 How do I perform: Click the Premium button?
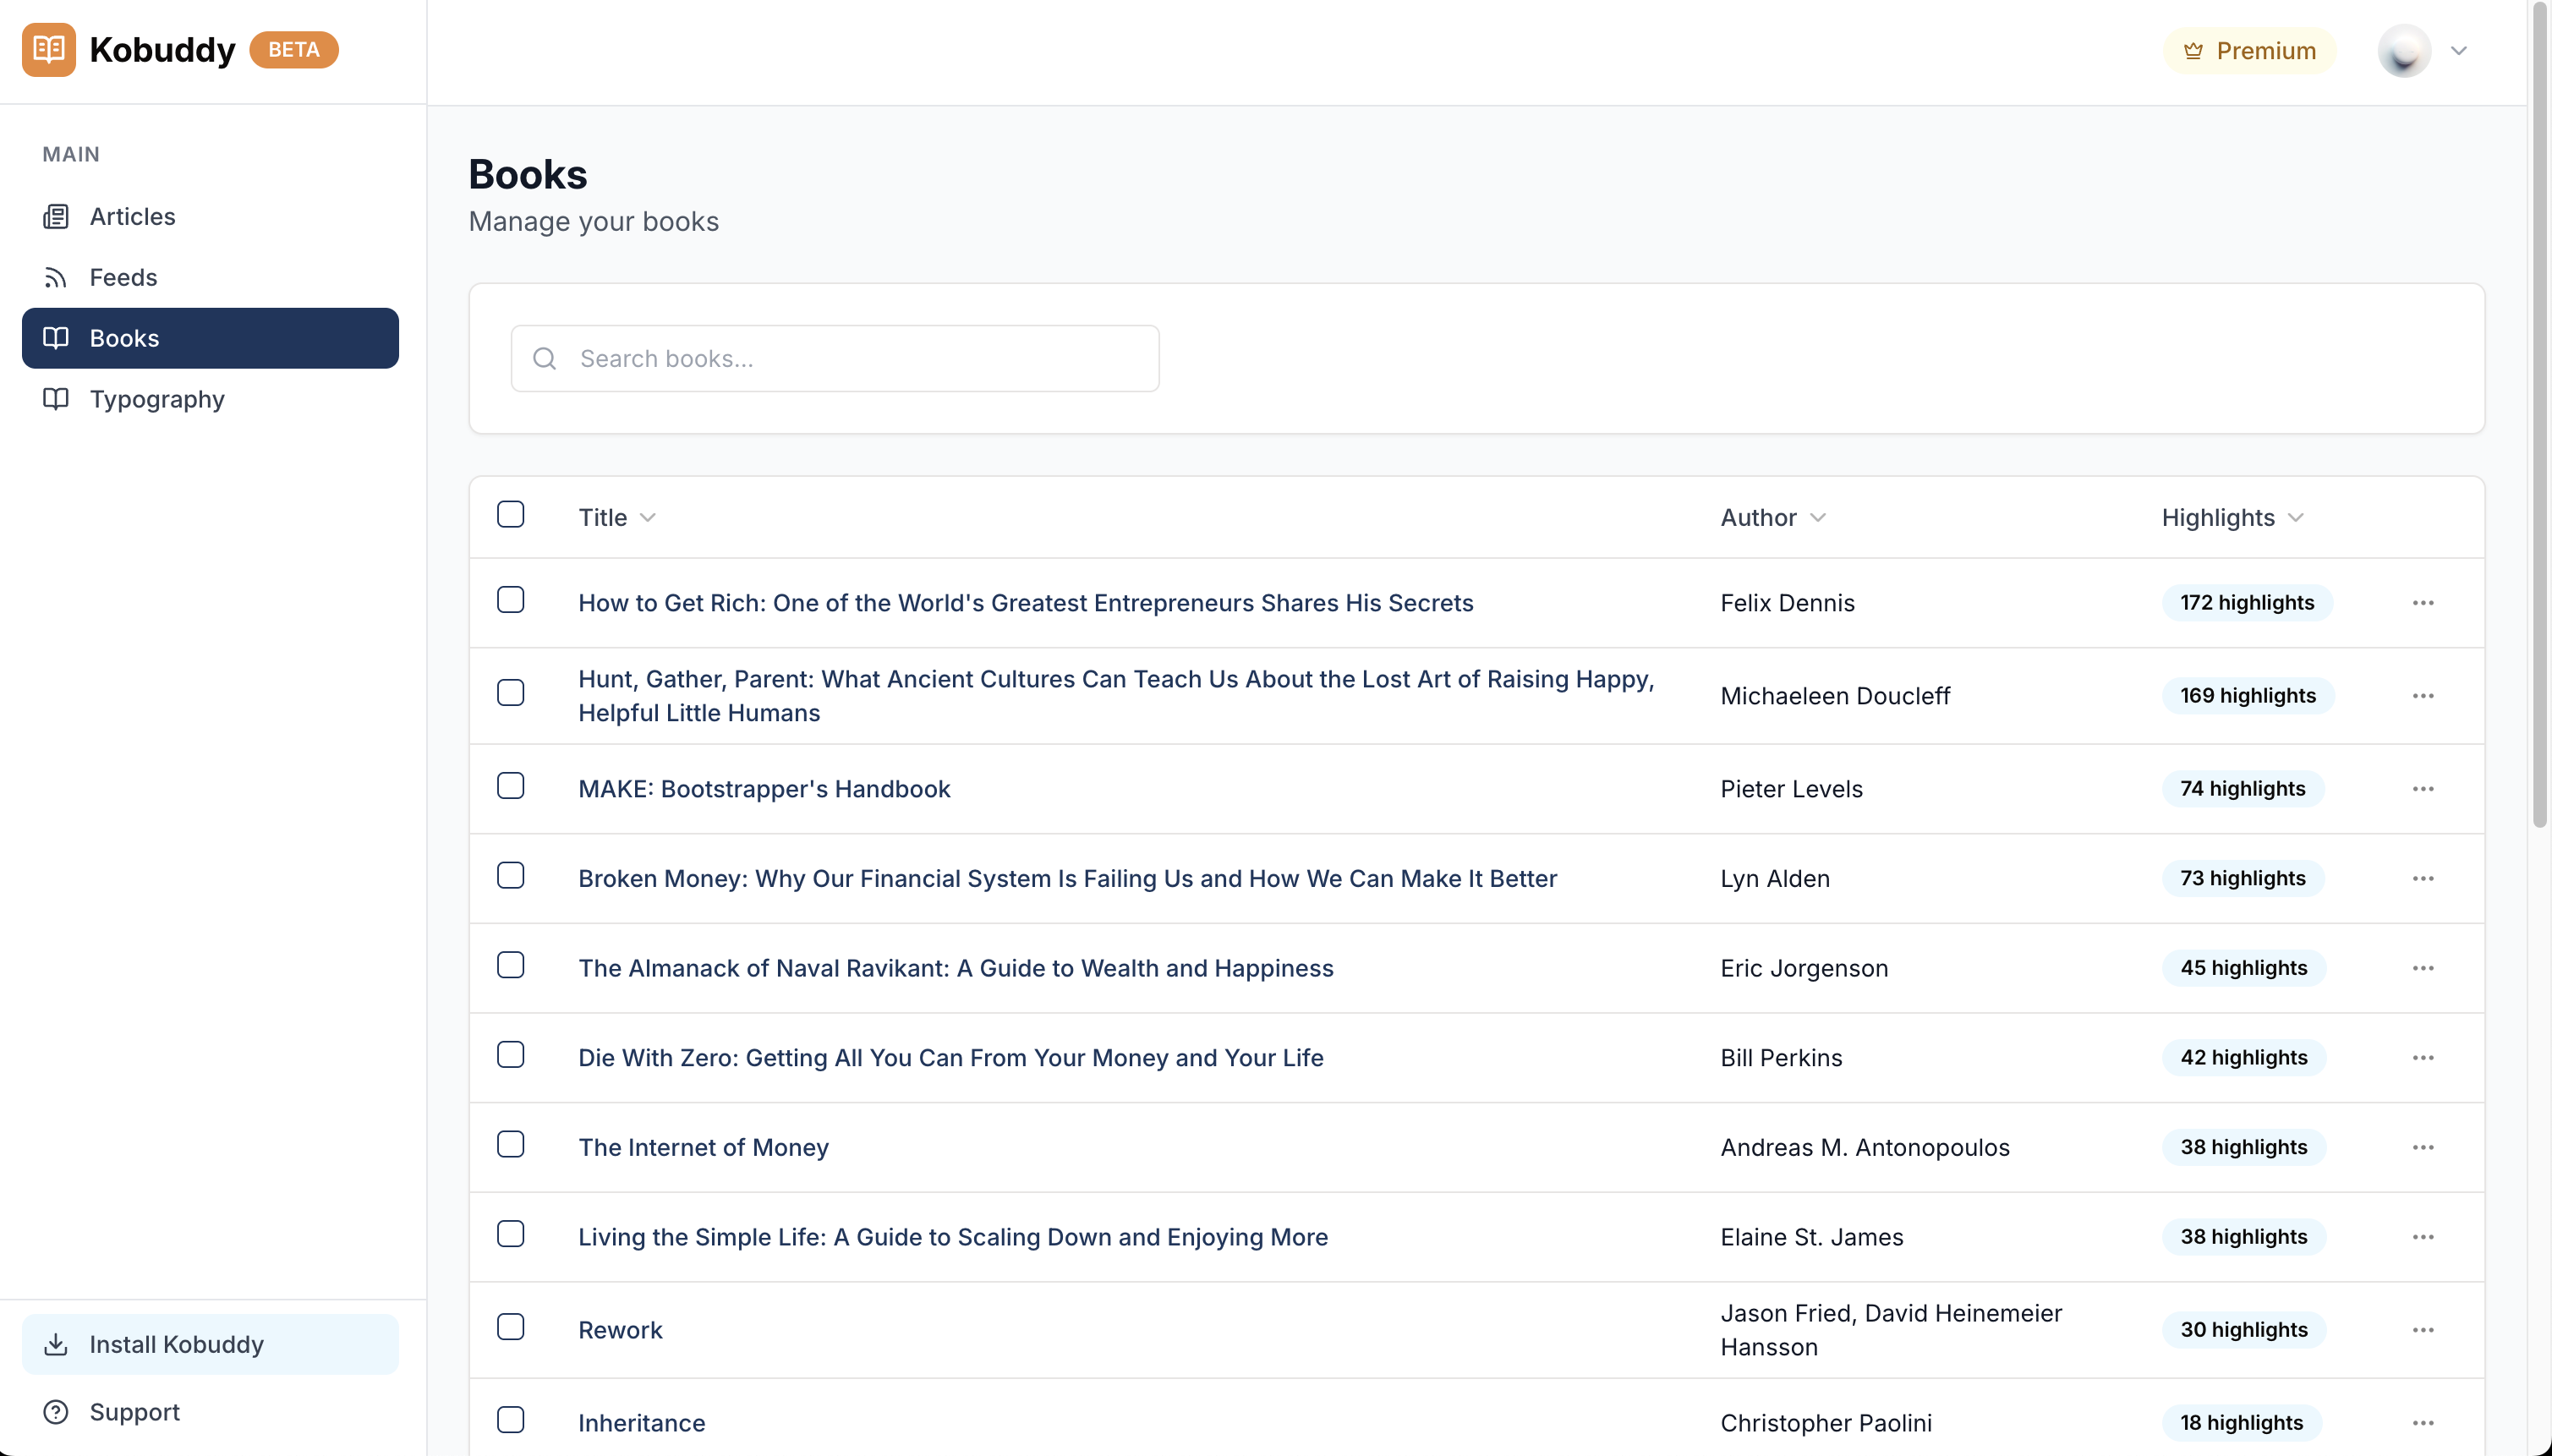(x=2250, y=50)
